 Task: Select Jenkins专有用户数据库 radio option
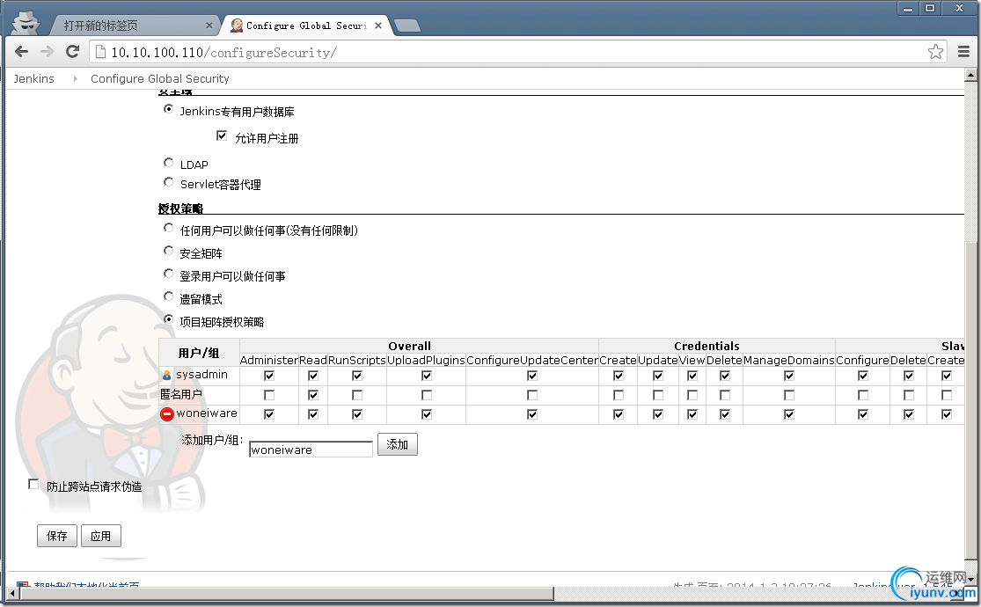pyautogui.click(x=168, y=109)
